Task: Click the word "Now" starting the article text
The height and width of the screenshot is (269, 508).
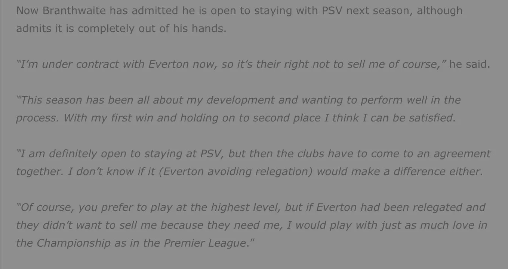Action: (x=27, y=10)
